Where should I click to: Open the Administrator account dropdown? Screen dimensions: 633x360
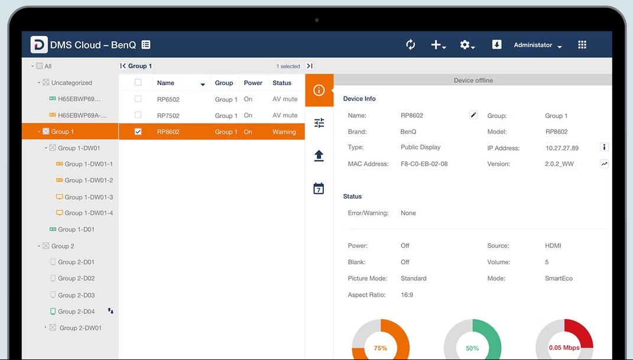537,46
